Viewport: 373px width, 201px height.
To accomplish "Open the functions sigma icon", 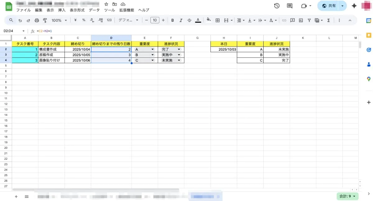I will pyautogui.click(x=329, y=21).
